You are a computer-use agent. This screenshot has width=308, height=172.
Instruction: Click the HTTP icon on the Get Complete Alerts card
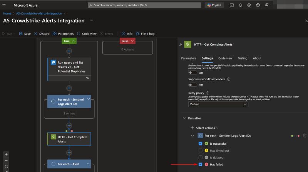point(53,137)
